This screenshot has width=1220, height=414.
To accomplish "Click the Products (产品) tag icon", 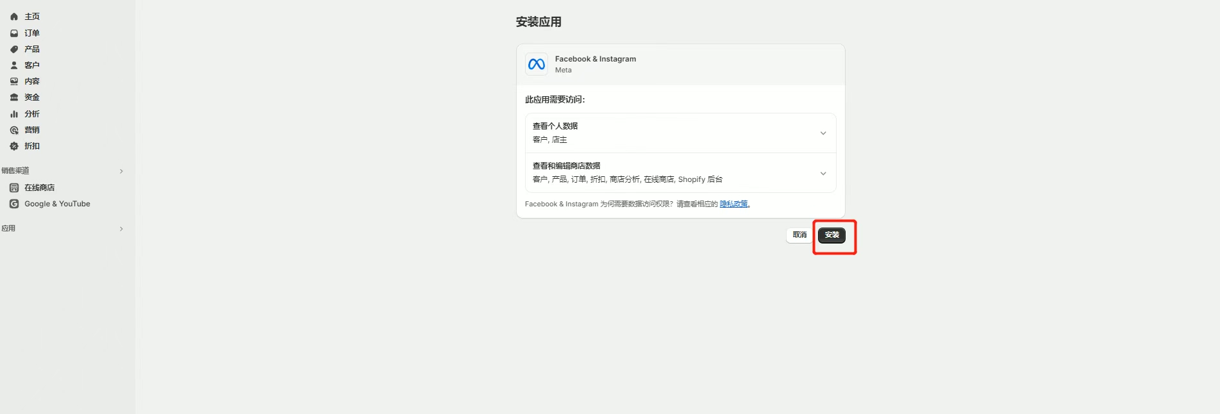I will pyautogui.click(x=14, y=49).
